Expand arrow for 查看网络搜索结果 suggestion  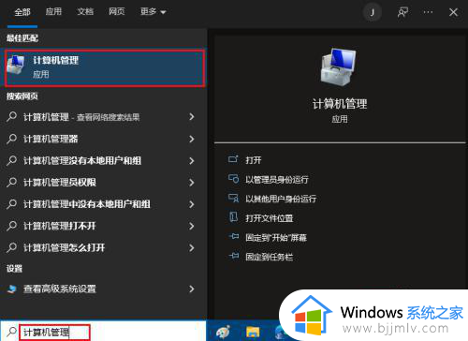pyautogui.click(x=192, y=117)
